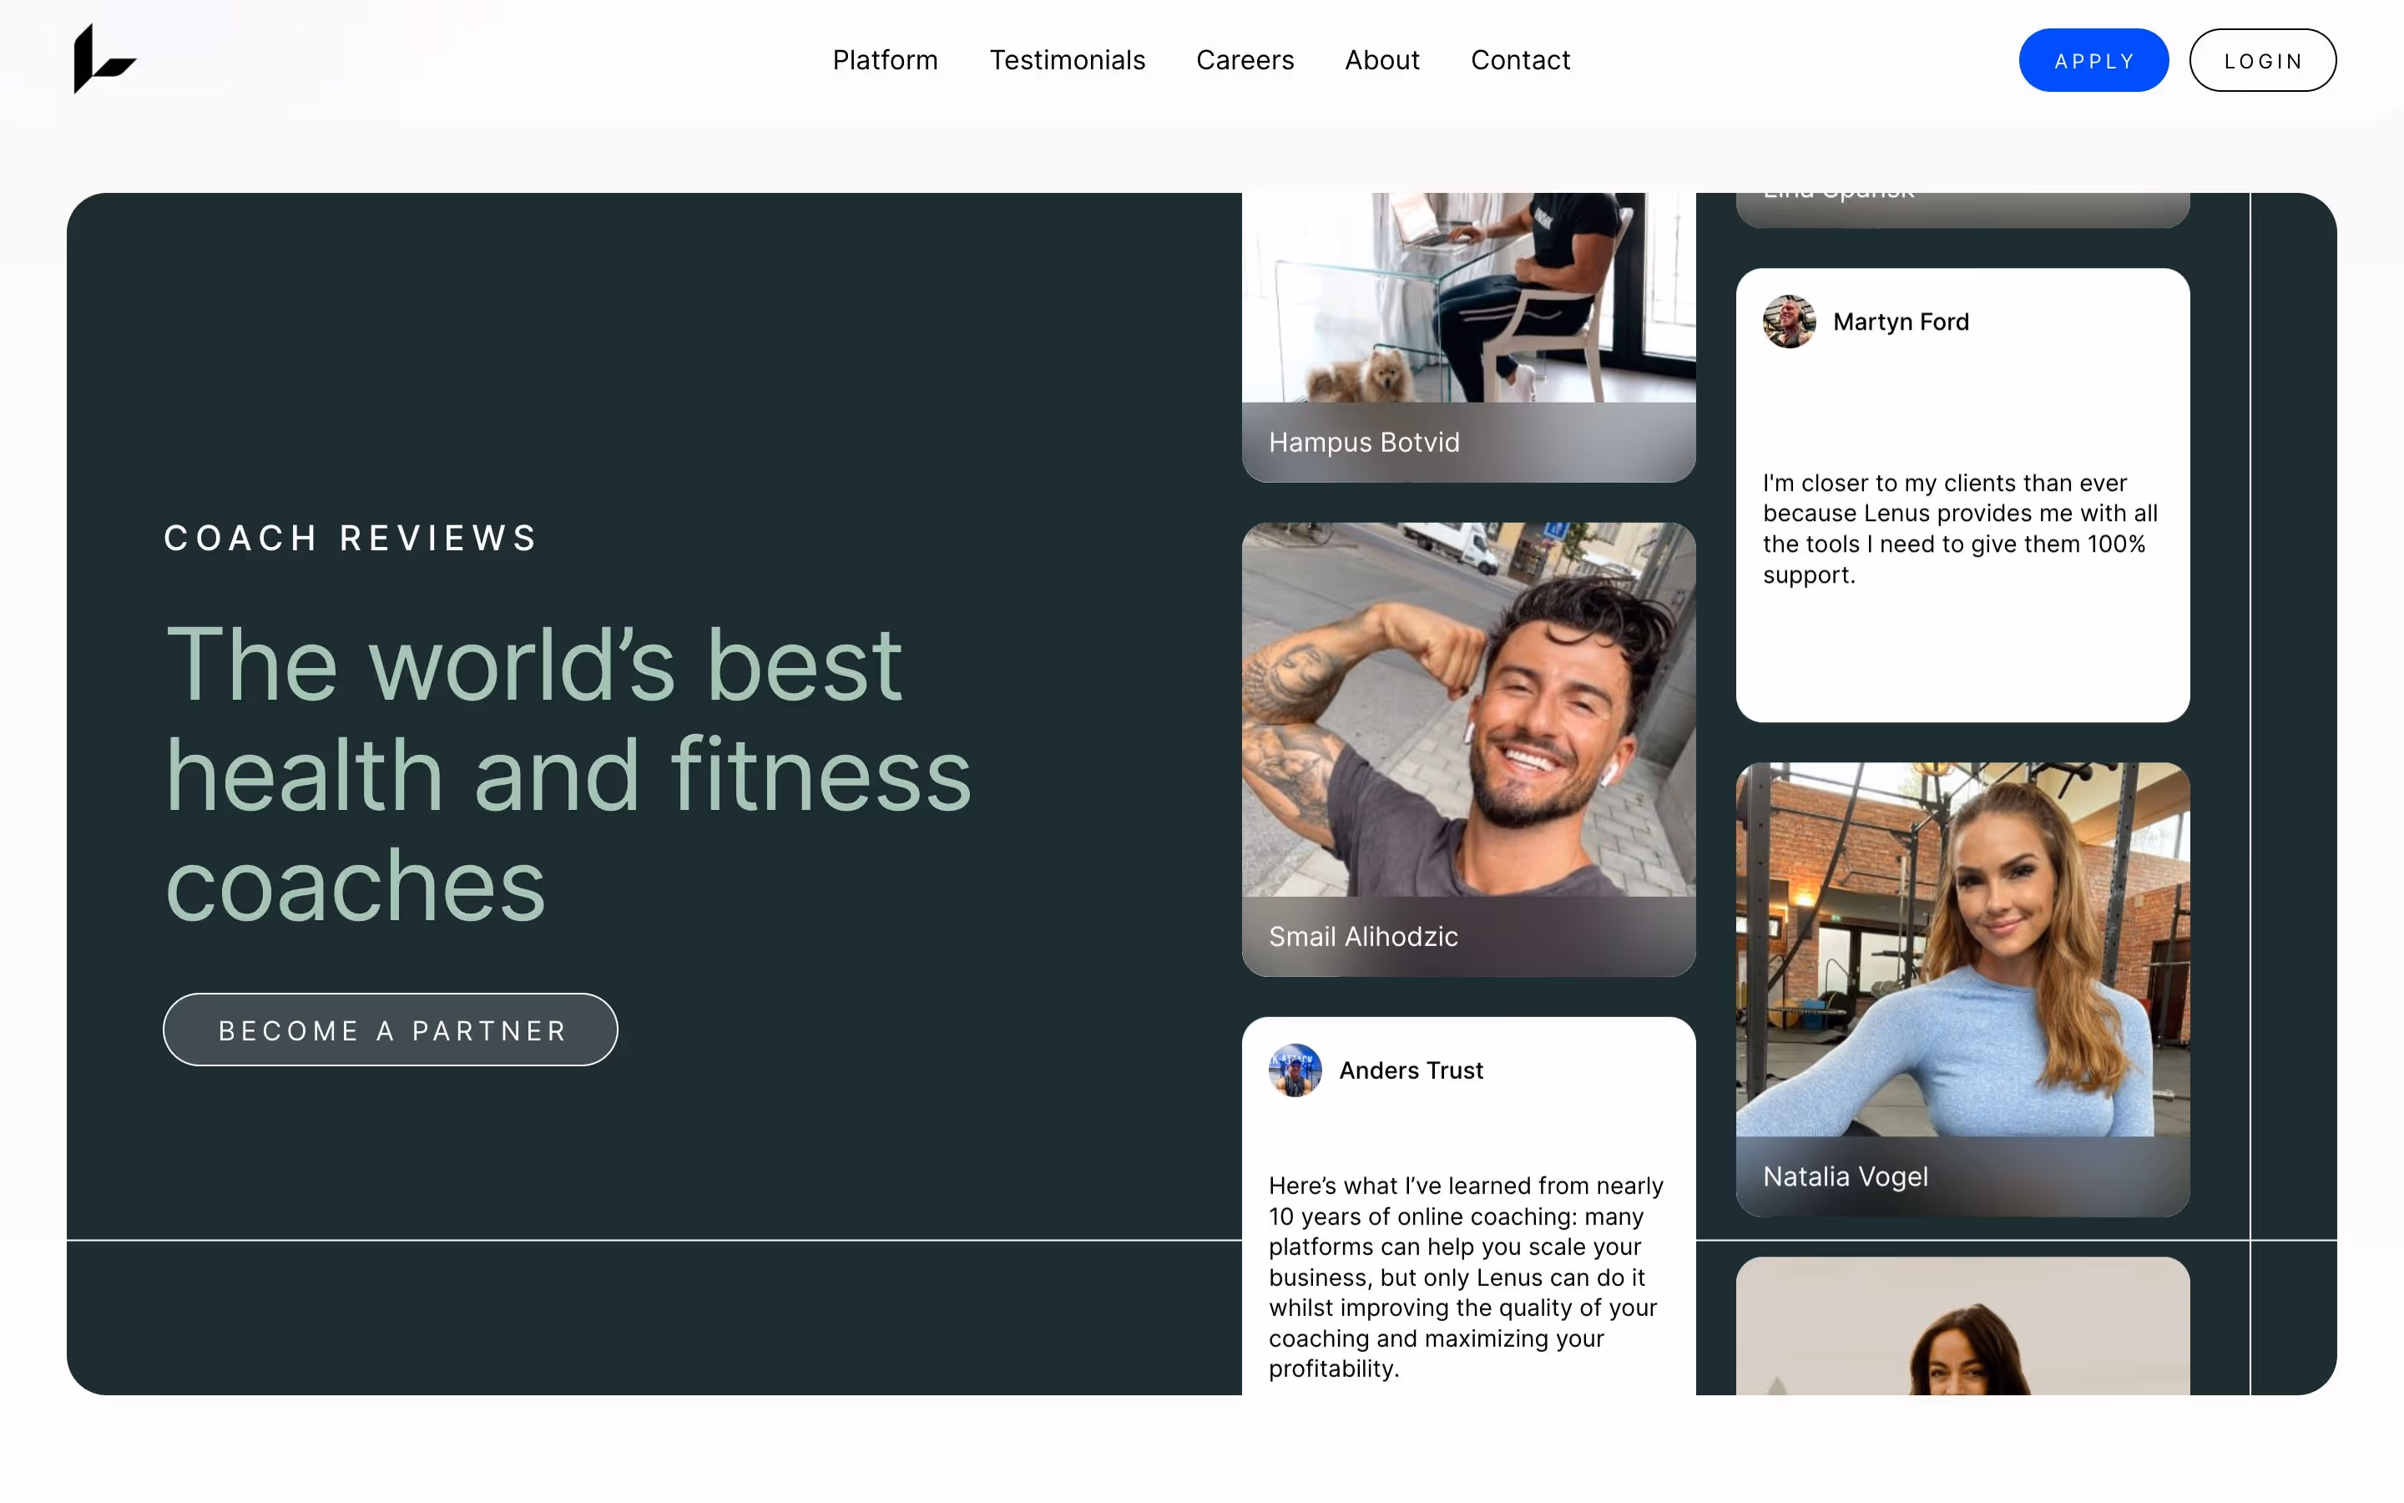Open the Contact navigation link
Viewport: 2404px width, 1503px height.
1520,61
